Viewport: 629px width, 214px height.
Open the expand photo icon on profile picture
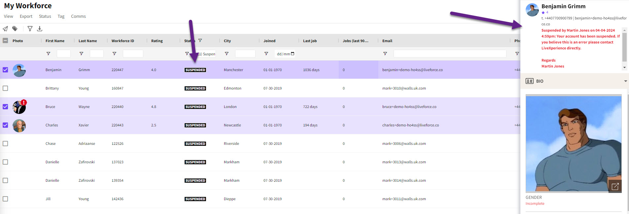pos(615,187)
